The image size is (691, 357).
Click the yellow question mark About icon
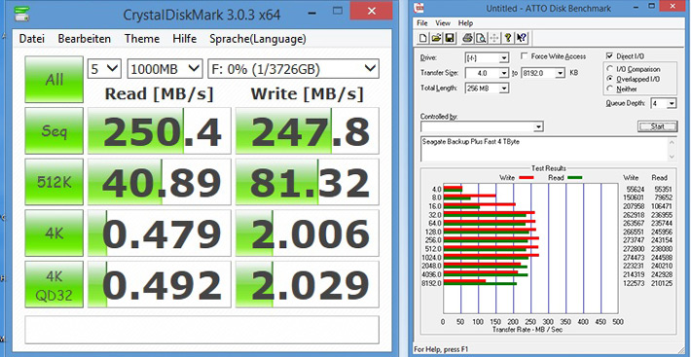click(x=508, y=38)
